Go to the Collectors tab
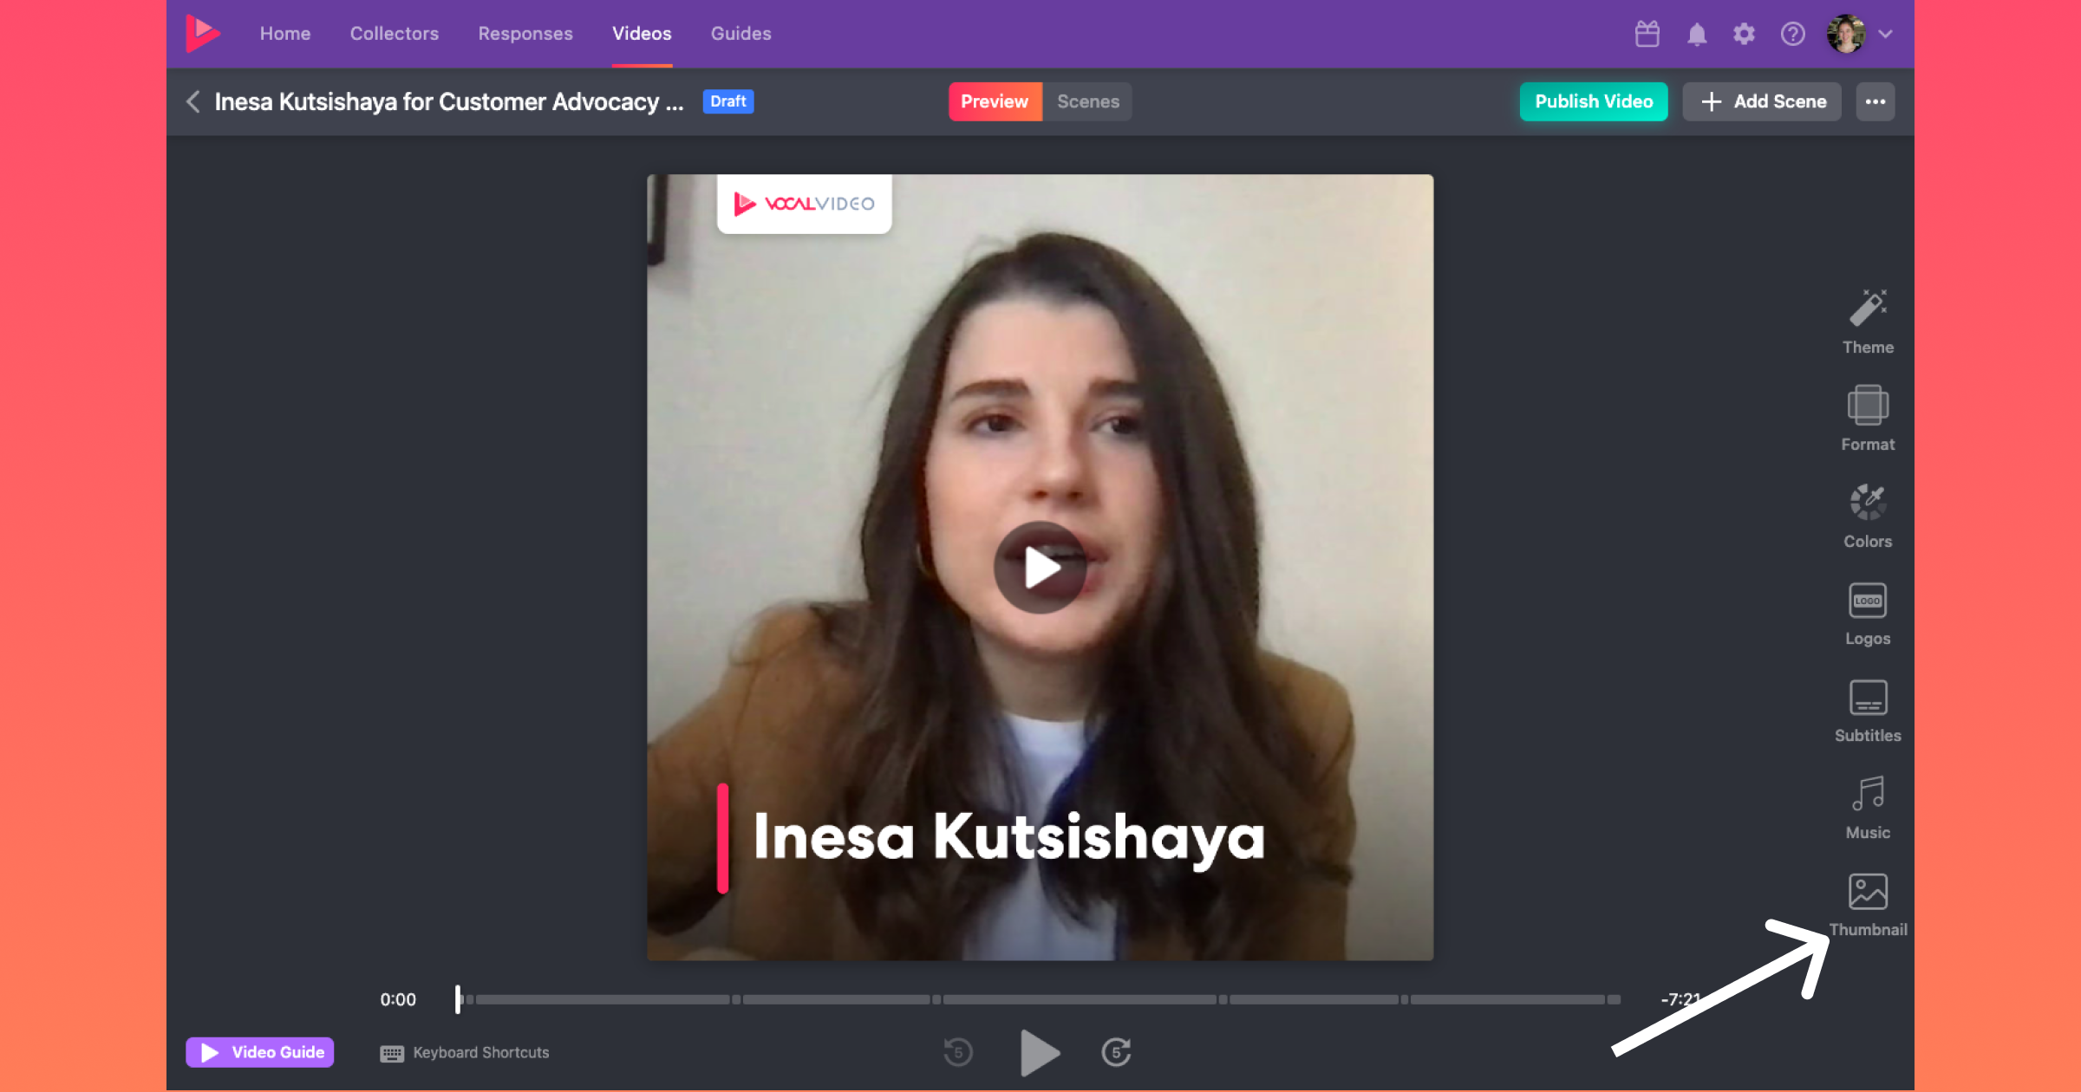Image resolution: width=2081 pixels, height=1092 pixels. click(x=394, y=34)
